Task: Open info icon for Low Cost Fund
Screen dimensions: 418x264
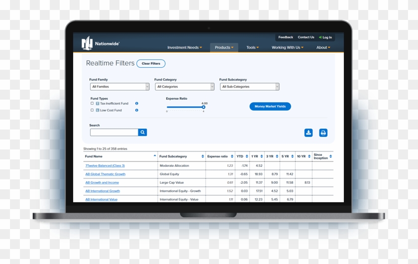Action: tap(137, 110)
